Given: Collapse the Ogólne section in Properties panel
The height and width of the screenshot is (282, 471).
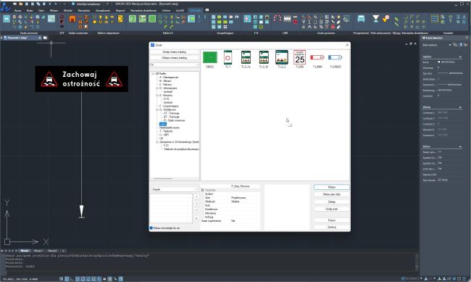Looking at the screenshot, I should point(460,57).
